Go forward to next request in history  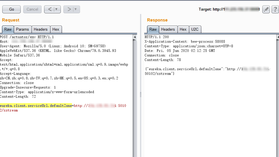click(69, 9)
